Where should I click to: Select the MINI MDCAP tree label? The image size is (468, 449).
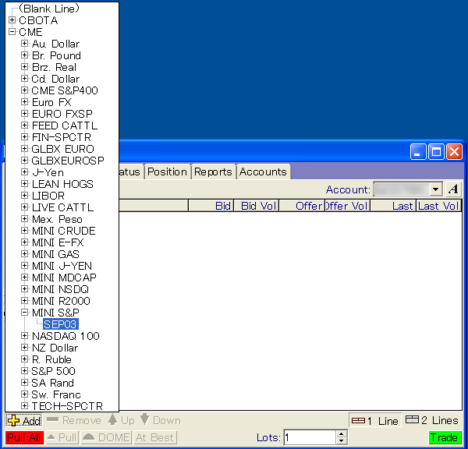64,278
